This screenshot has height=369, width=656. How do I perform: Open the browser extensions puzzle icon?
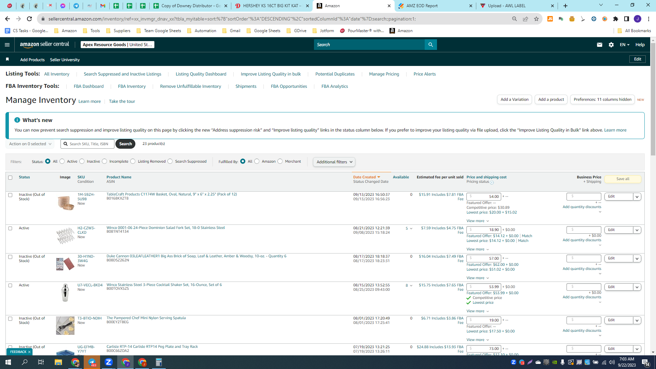point(616,19)
